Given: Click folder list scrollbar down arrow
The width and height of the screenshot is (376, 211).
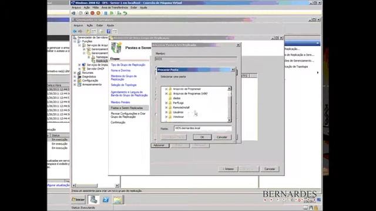Looking at the screenshot, I should click(x=229, y=120).
